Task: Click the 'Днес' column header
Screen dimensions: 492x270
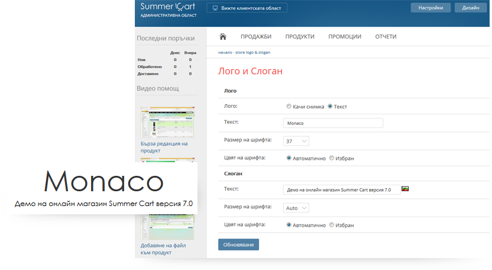Action: [175, 53]
